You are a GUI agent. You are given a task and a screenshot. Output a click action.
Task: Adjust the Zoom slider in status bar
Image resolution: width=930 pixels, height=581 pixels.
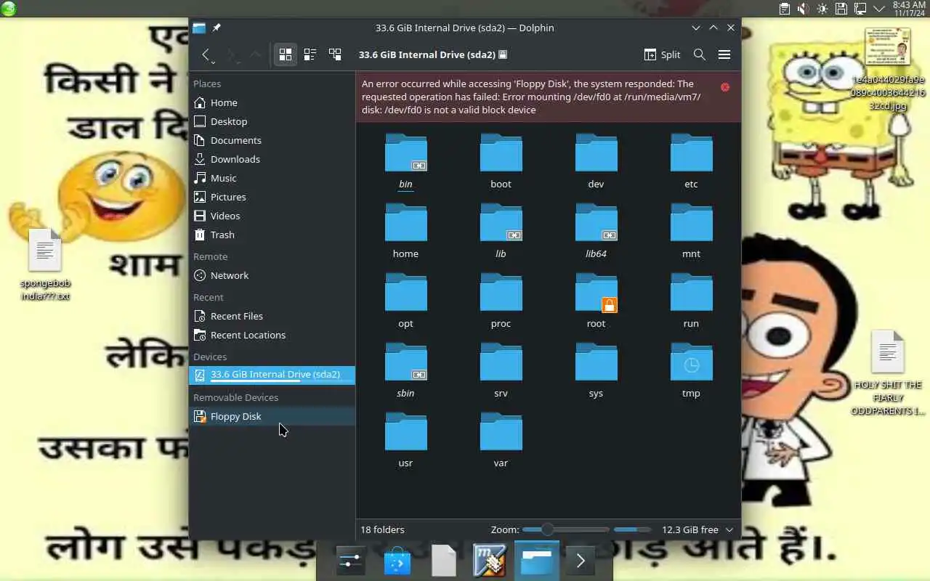pyautogui.click(x=565, y=529)
